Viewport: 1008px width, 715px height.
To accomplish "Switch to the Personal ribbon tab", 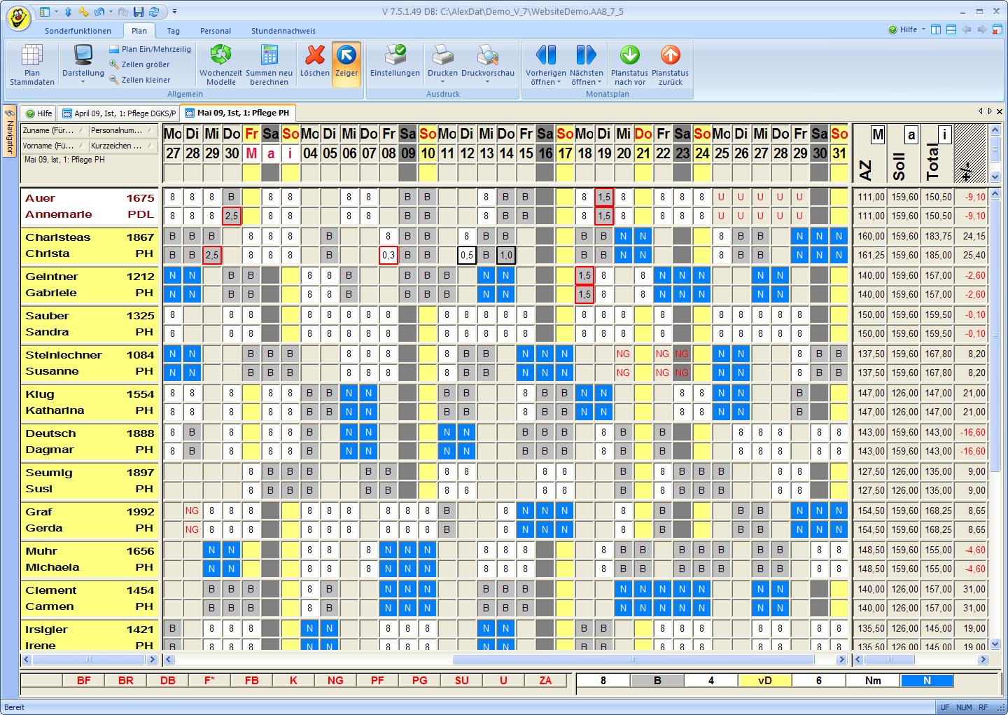I will (x=216, y=31).
